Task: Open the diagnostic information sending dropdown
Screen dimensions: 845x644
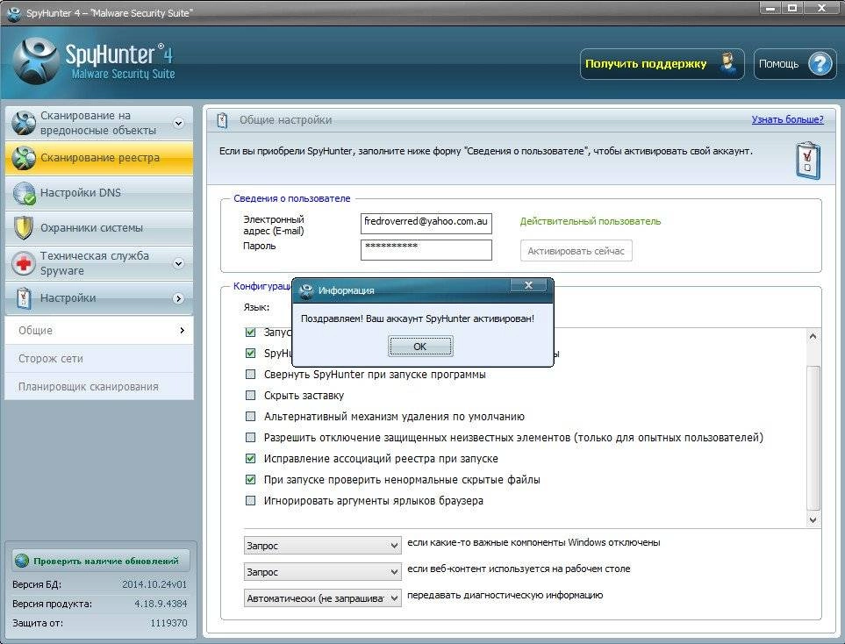Action: (x=322, y=598)
